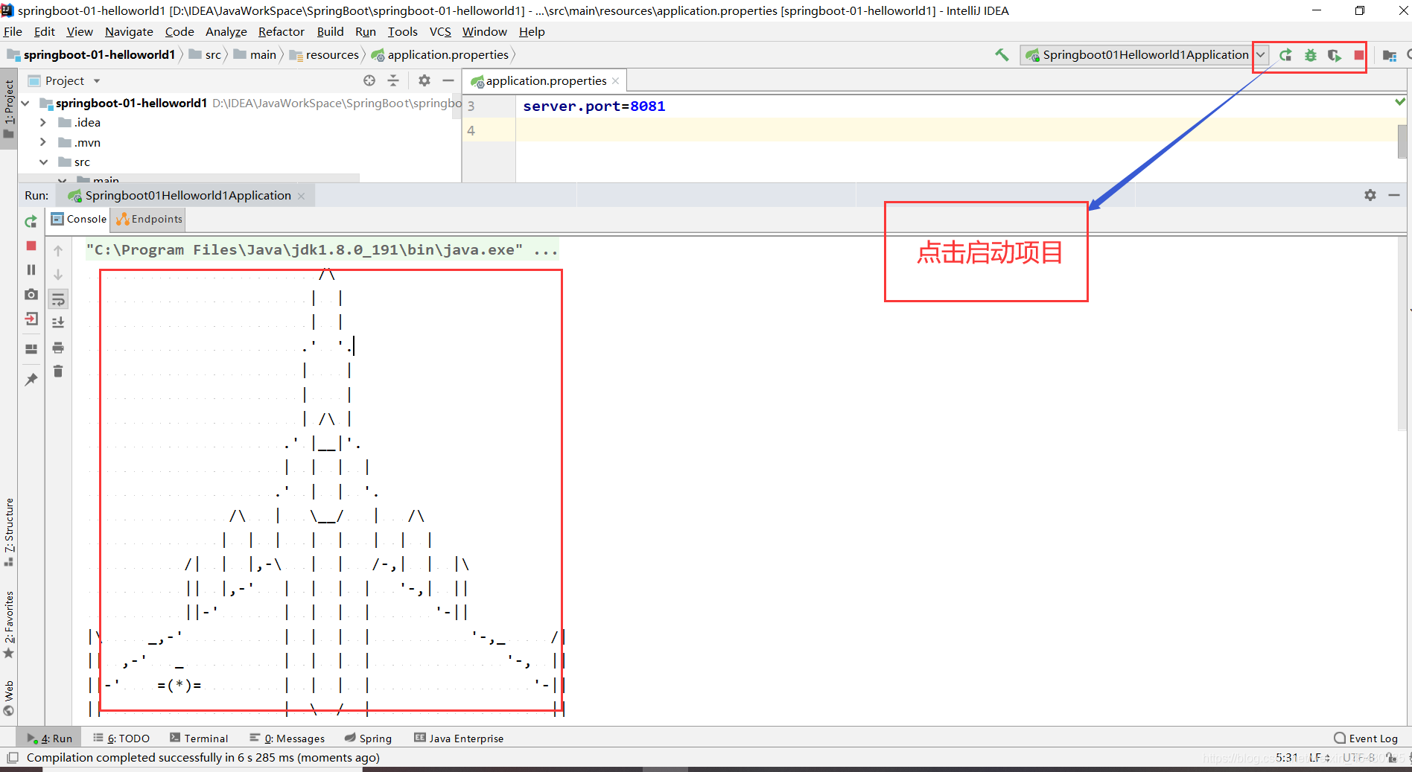Hide the Project tool window

(448, 80)
